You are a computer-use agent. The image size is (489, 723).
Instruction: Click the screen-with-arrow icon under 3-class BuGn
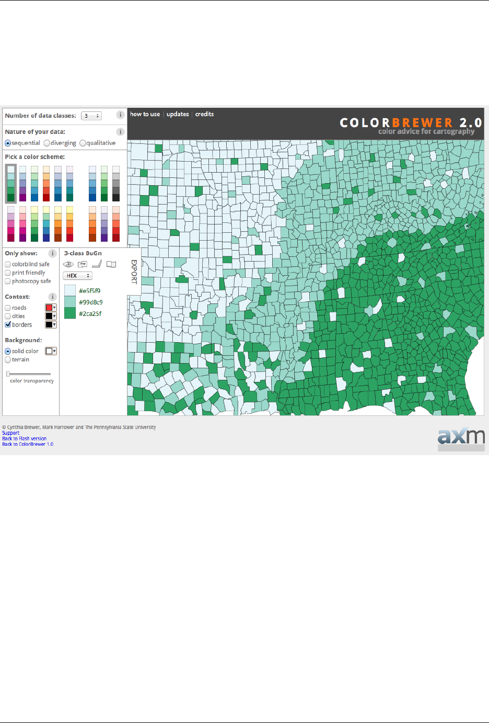[x=83, y=264]
